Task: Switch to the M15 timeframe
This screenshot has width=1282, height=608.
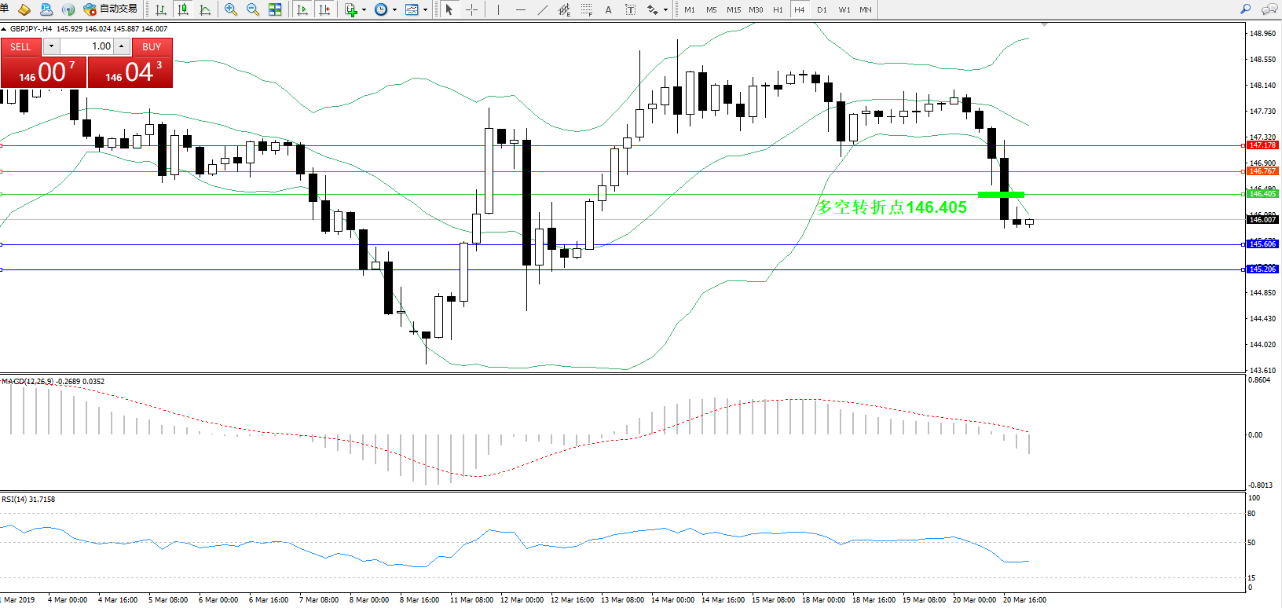Action: tap(734, 9)
